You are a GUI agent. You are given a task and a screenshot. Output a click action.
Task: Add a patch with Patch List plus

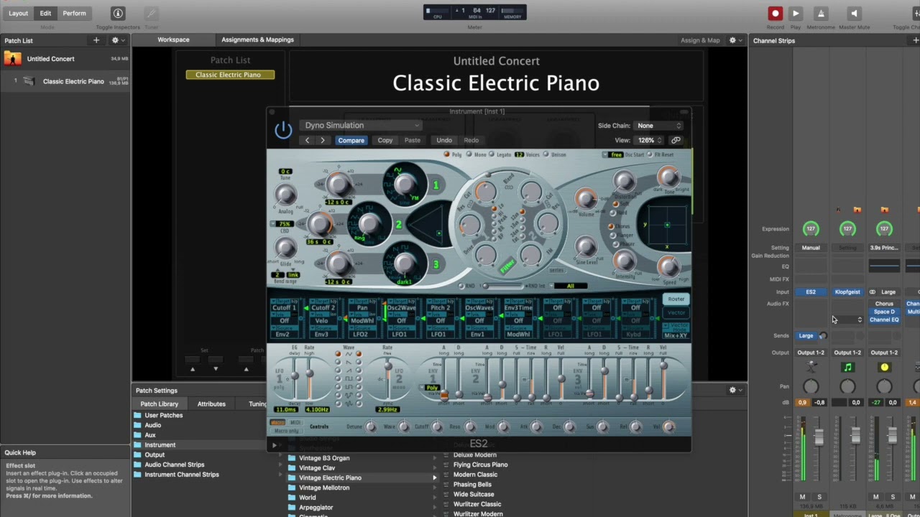click(x=96, y=40)
